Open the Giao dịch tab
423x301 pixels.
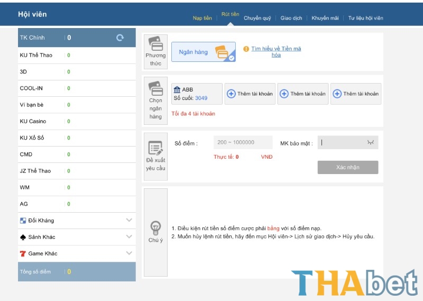click(x=291, y=18)
